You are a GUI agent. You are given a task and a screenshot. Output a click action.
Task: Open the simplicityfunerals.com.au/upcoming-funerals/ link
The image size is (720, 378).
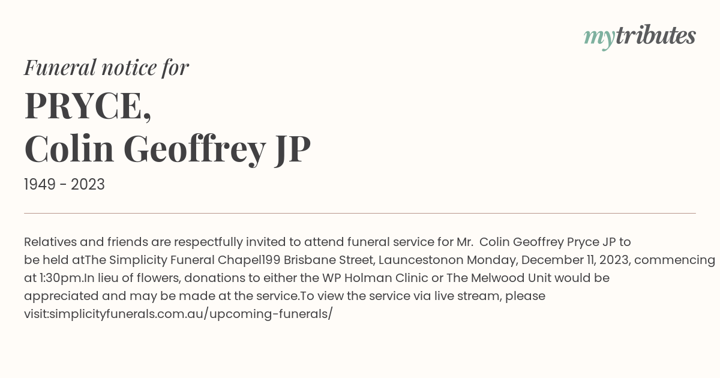(191, 314)
